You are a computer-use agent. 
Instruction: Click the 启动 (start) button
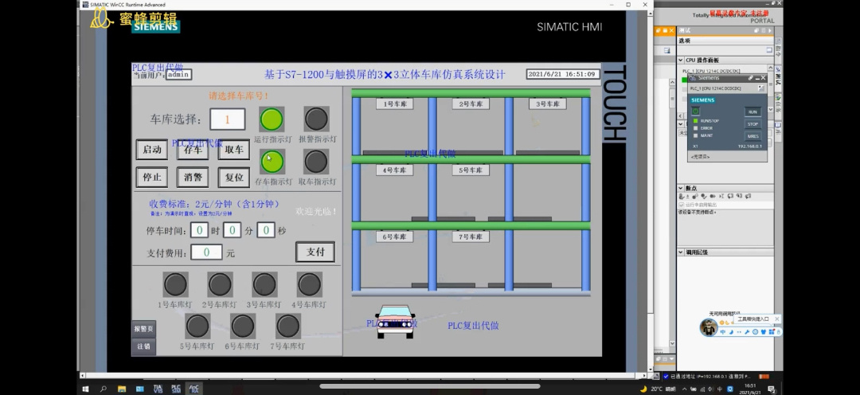click(x=152, y=150)
